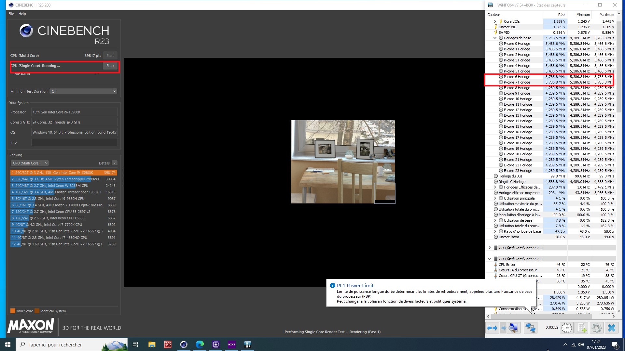Open HWiNFO network monitors toolbar button
625x351 pixels.
[x=530, y=328]
